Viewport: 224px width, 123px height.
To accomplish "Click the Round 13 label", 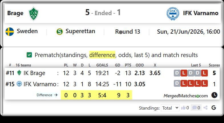I will click(x=128, y=32).
